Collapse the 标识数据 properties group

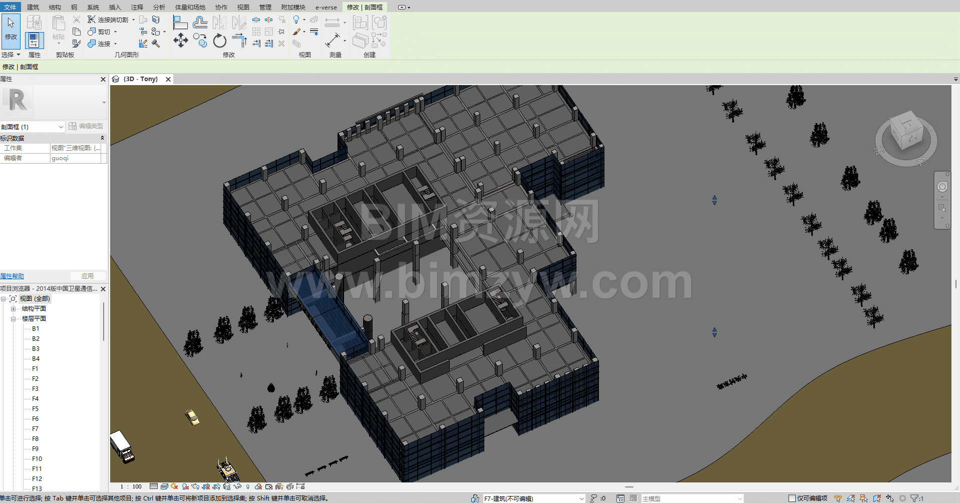pyautogui.click(x=102, y=138)
